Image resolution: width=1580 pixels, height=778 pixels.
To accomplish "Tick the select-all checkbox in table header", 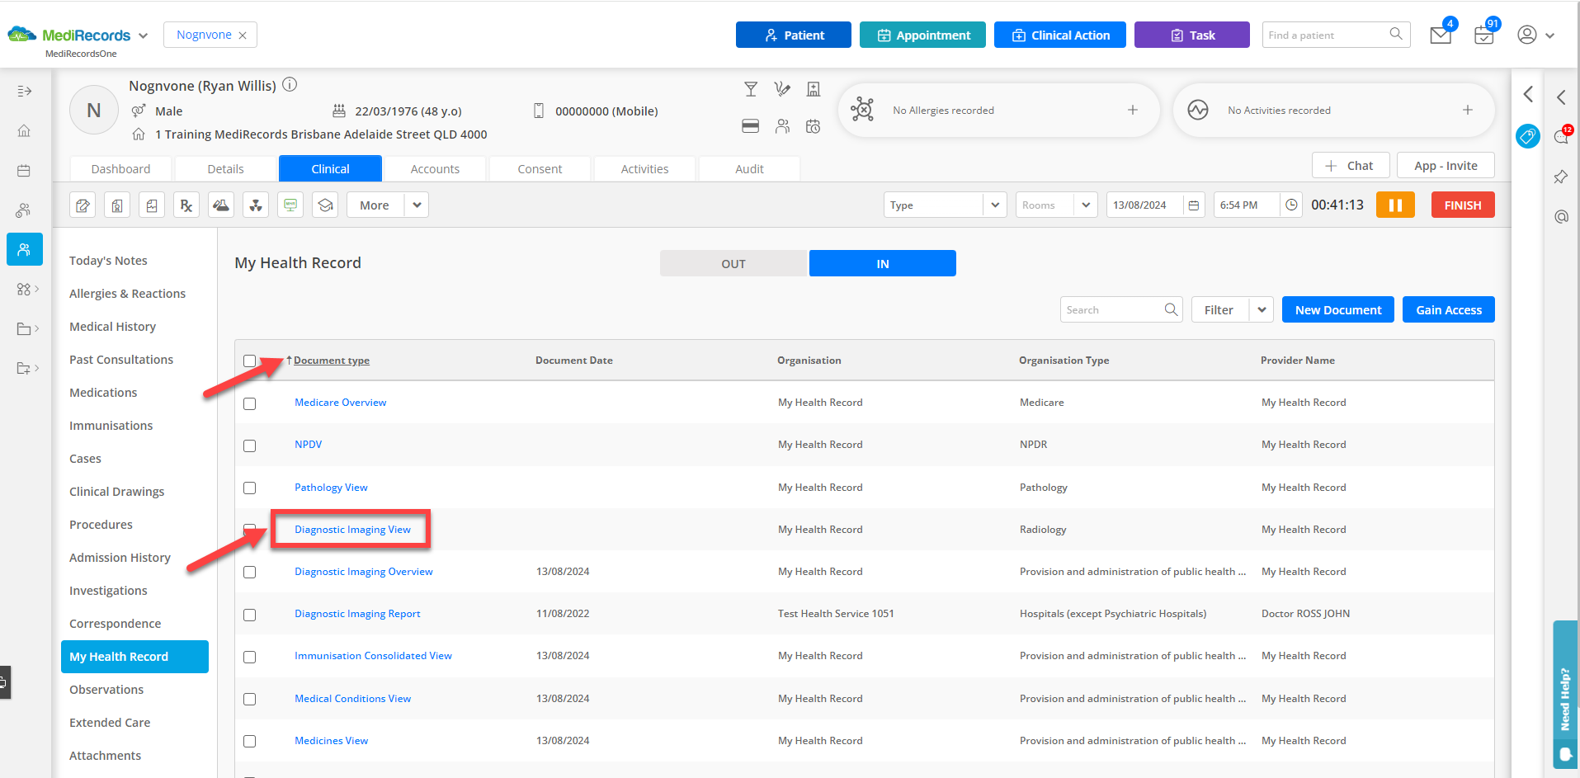I will pyautogui.click(x=250, y=361).
